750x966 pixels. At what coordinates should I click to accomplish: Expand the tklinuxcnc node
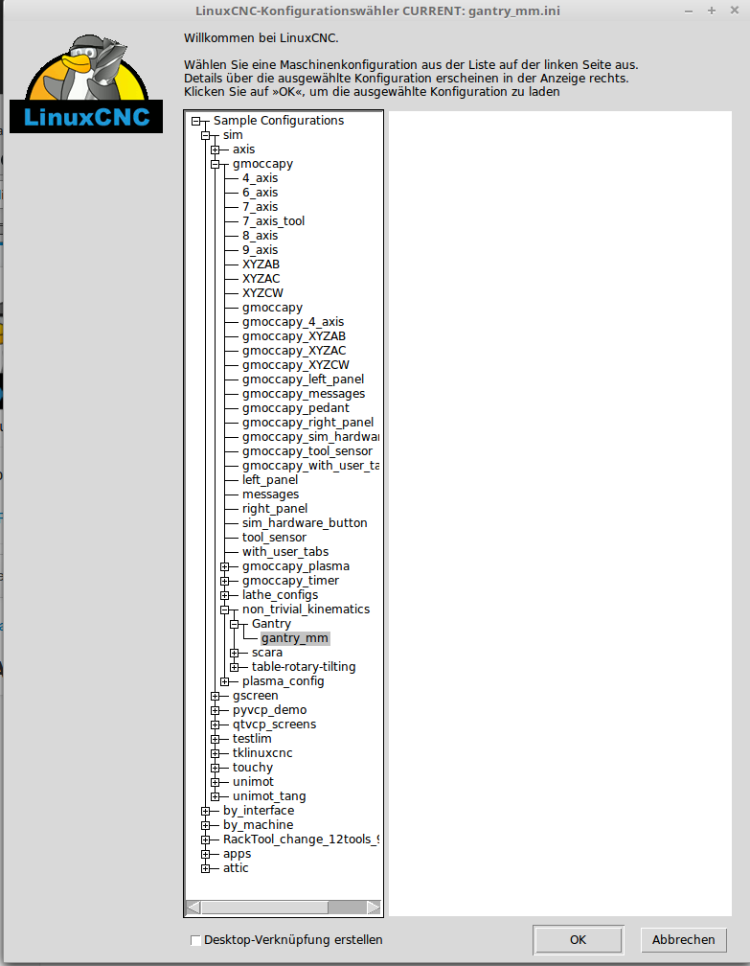(215, 753)
